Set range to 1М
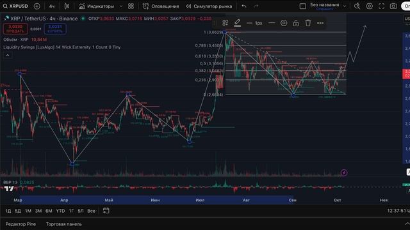This screenshot has height=230, width=410. tap(28, 211)
